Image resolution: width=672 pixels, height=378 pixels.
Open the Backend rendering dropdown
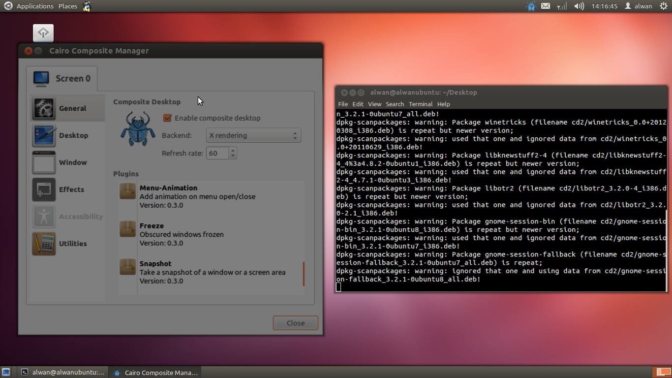[253, 135]
